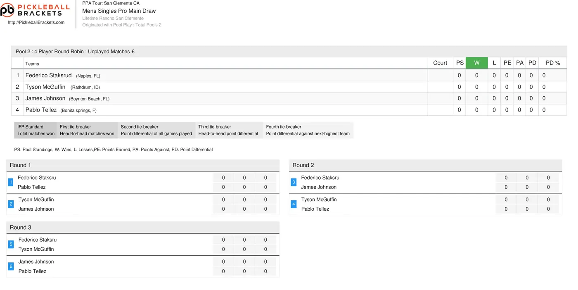The width and height of the screenshot is (578, 290).
Task: Select the Court column header
Action: 440,63
